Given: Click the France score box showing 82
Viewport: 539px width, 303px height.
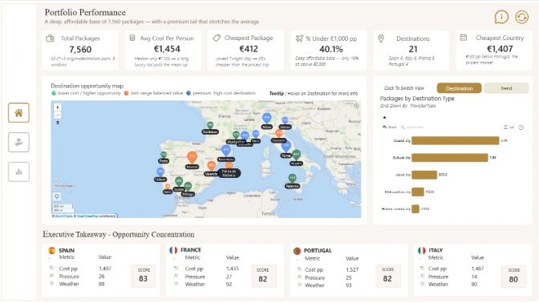Looking at the screenshot, I should [263, 277].
